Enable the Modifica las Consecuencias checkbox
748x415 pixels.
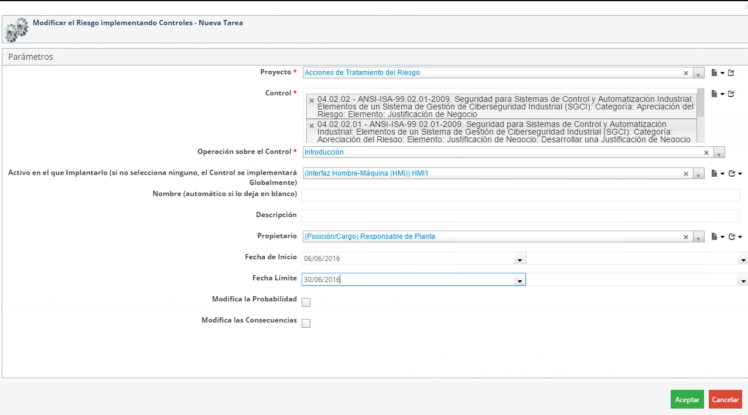tap(306, 323)
